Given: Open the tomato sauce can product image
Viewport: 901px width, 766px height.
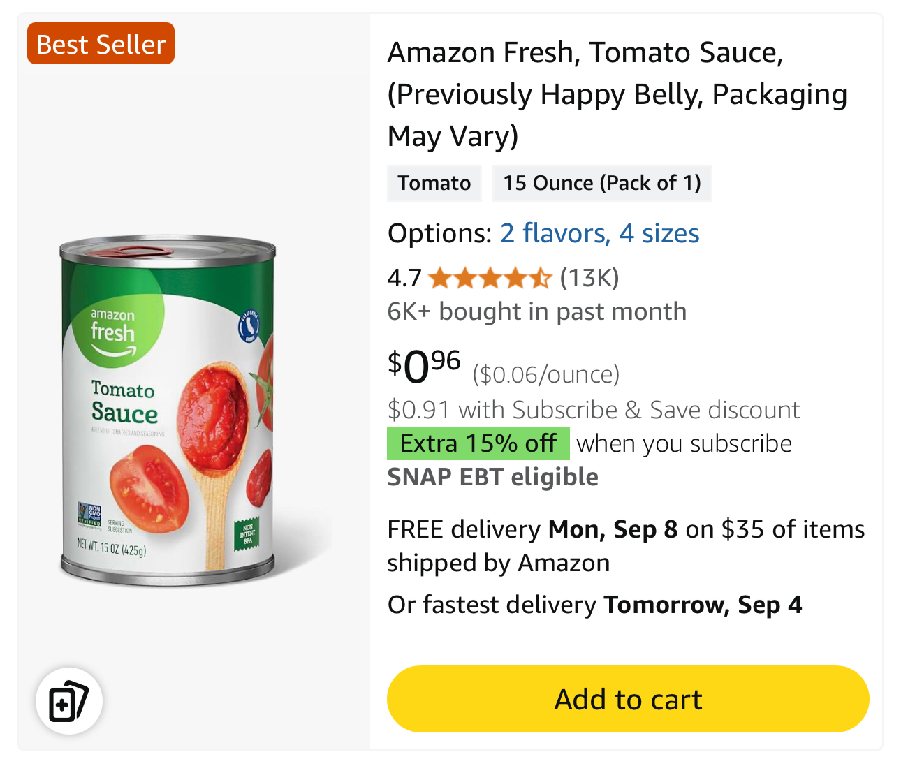Looking at the screenshot, I should pos(168,412).
